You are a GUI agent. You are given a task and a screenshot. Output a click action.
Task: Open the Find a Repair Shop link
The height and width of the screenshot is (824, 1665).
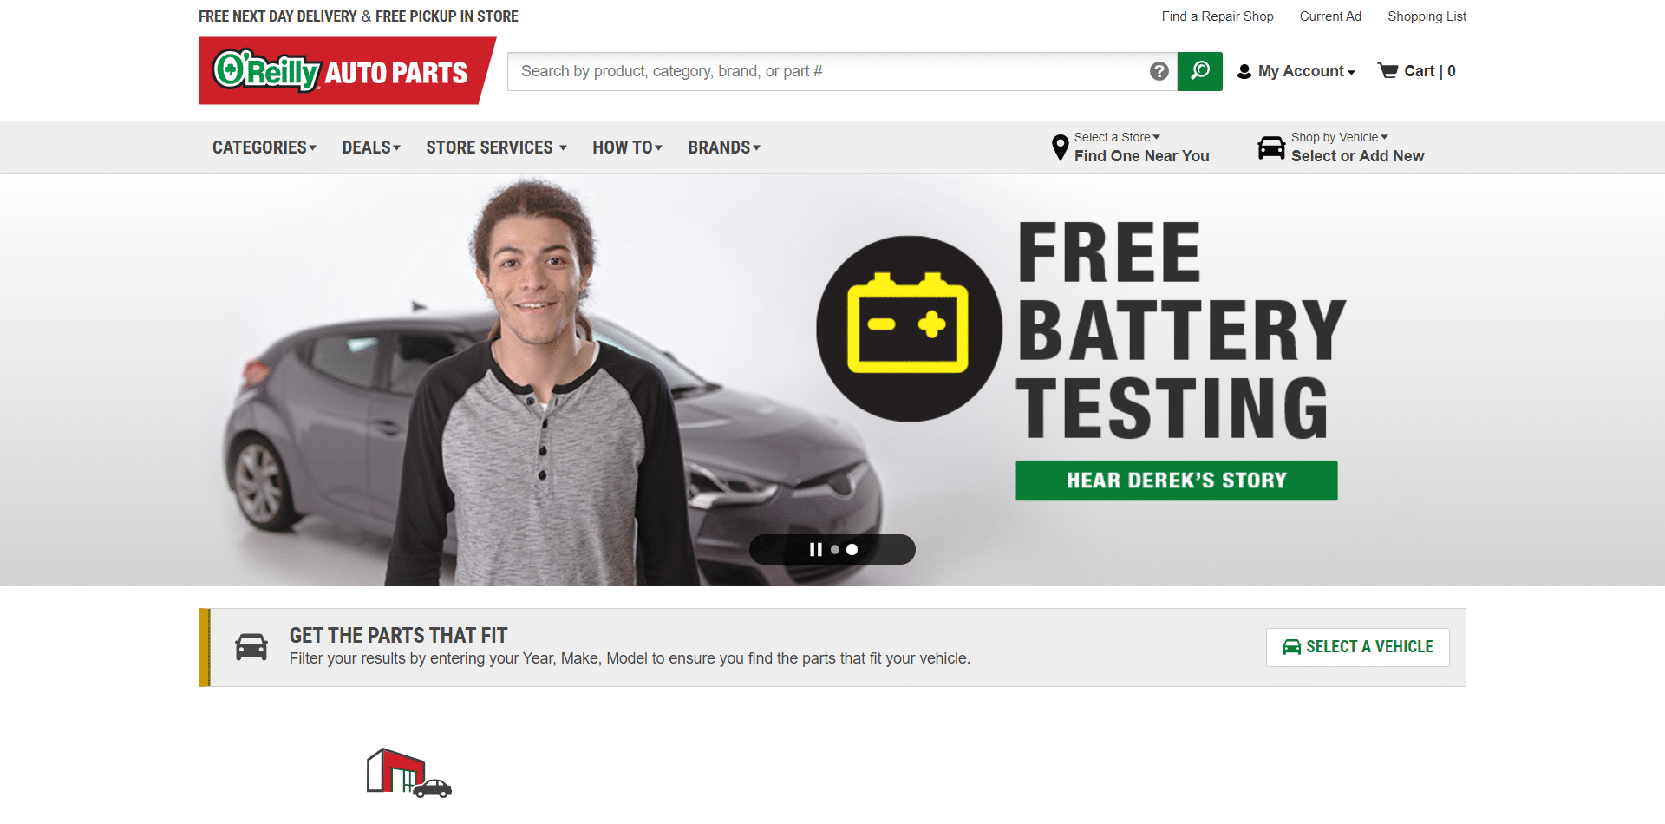point(1218,16)
